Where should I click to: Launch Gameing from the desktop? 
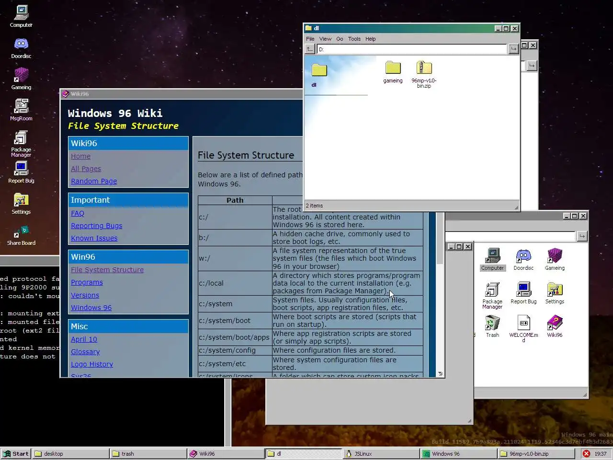[x=21, y=79]
